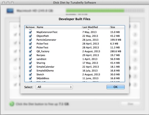
Task: Click the 28 June, 2013 date
Action: 90,40
